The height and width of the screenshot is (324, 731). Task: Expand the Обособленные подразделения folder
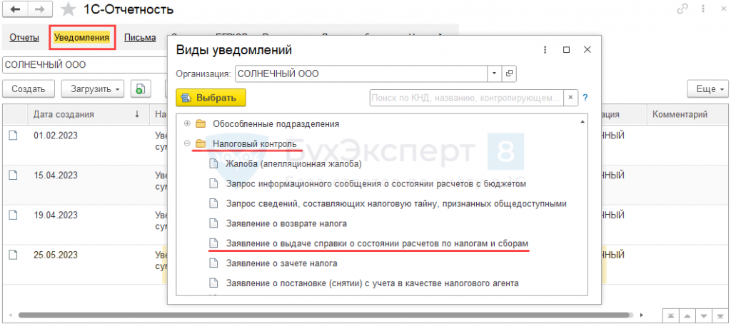click(187, 123)
